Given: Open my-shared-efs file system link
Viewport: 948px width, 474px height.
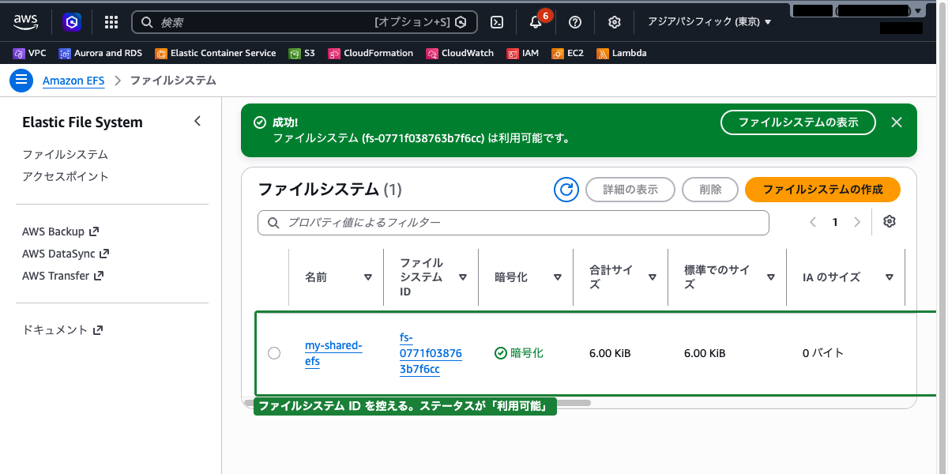Looking at the screenshot, I should click(x=333, y=353).
